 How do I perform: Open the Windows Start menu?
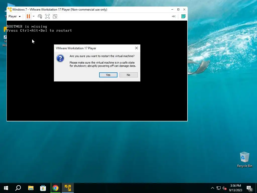coord(6,188)
